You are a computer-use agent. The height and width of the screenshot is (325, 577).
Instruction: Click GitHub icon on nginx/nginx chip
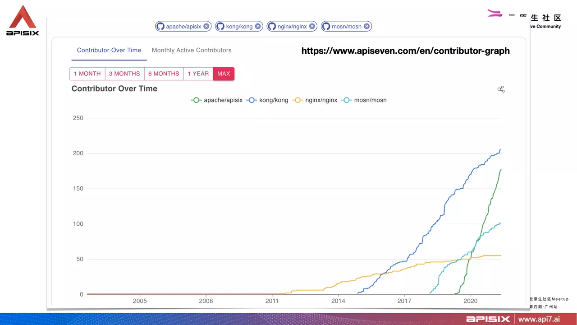pos(272,26)
